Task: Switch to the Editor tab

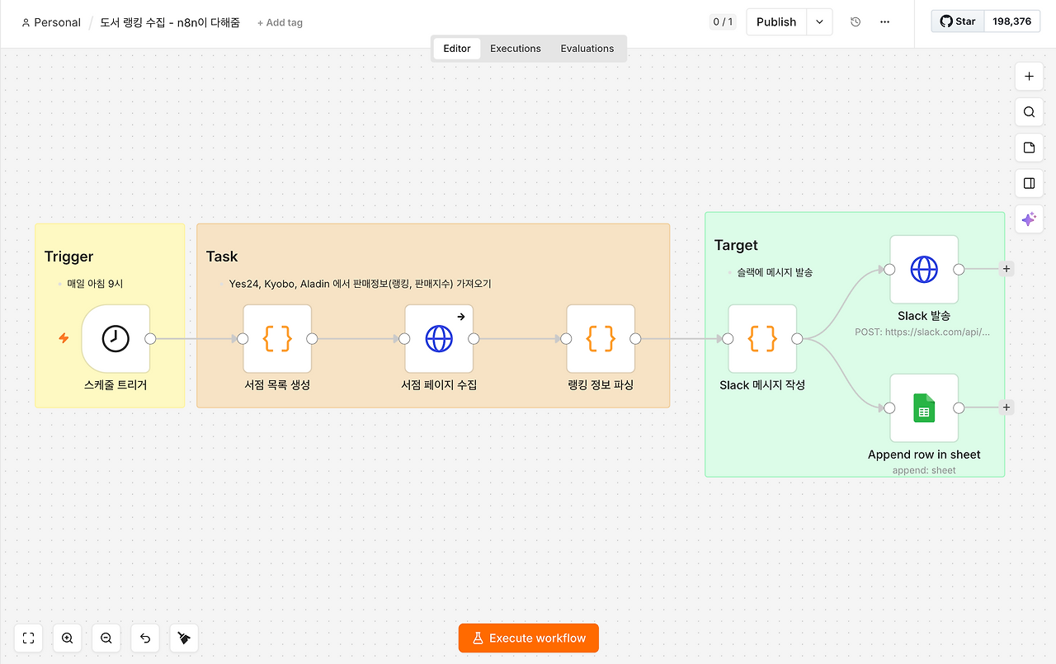Action: [x=457, y=49]
